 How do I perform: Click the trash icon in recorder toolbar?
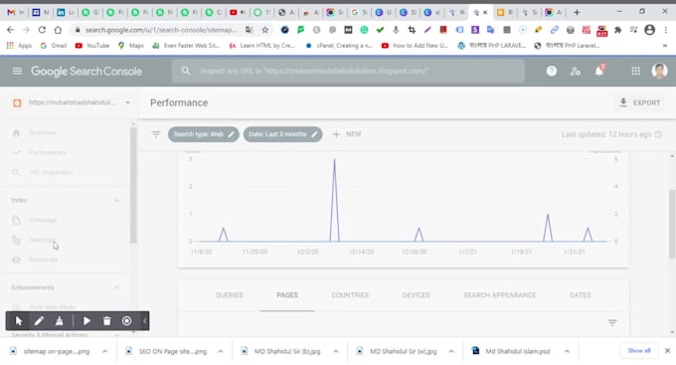(107, 321)
